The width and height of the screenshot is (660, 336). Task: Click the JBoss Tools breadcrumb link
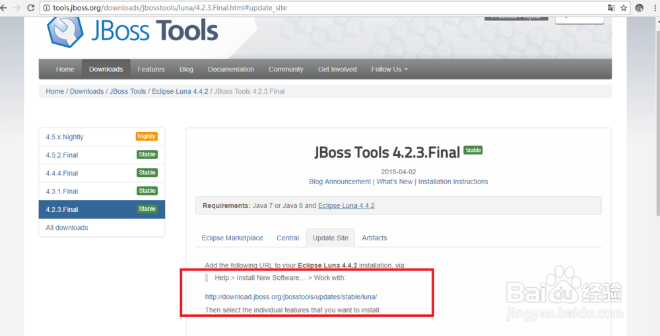(x=127, y=91)
